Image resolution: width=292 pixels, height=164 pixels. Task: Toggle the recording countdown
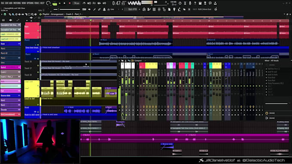coord(94,3)
